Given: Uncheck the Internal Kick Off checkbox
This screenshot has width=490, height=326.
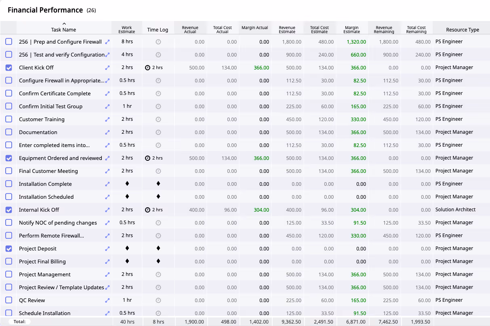Looking at the screenshot, I should (9, 210).
